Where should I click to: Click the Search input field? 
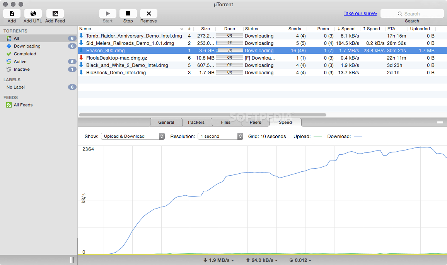(x=412, y=14)
